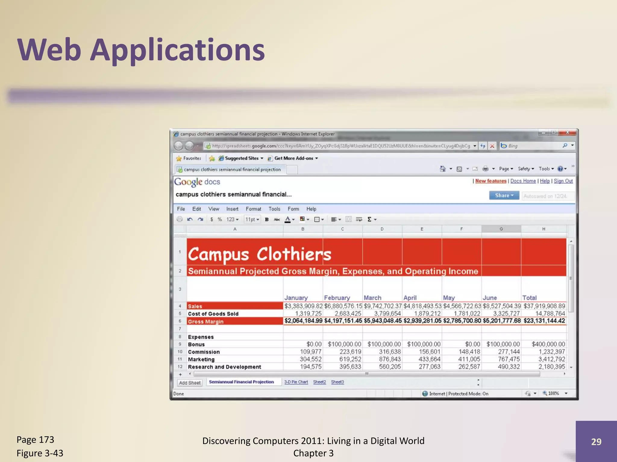This screenshot has width=617, height=462.
Task: Select row 6 Gross Margin header number
Action: point(180,321)
